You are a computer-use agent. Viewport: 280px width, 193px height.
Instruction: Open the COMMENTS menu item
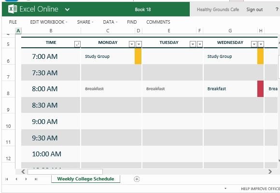click(158, 22)
